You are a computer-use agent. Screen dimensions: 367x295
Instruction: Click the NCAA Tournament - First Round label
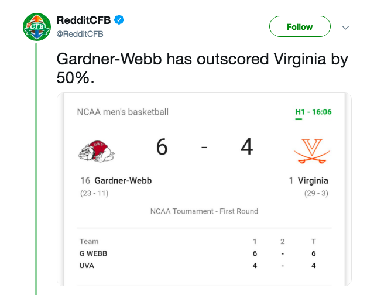point(204,211)
